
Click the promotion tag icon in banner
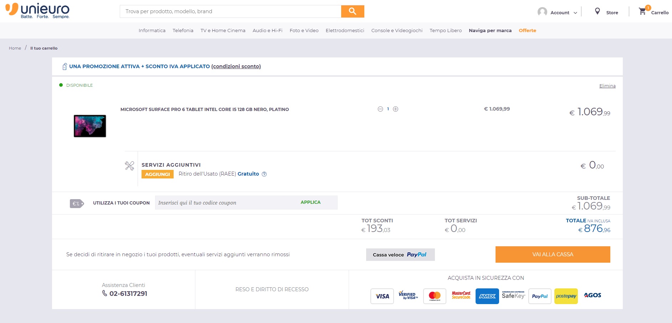click(65, 66)
